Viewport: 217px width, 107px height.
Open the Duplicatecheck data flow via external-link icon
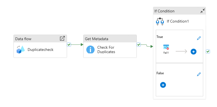coord(62,39)
